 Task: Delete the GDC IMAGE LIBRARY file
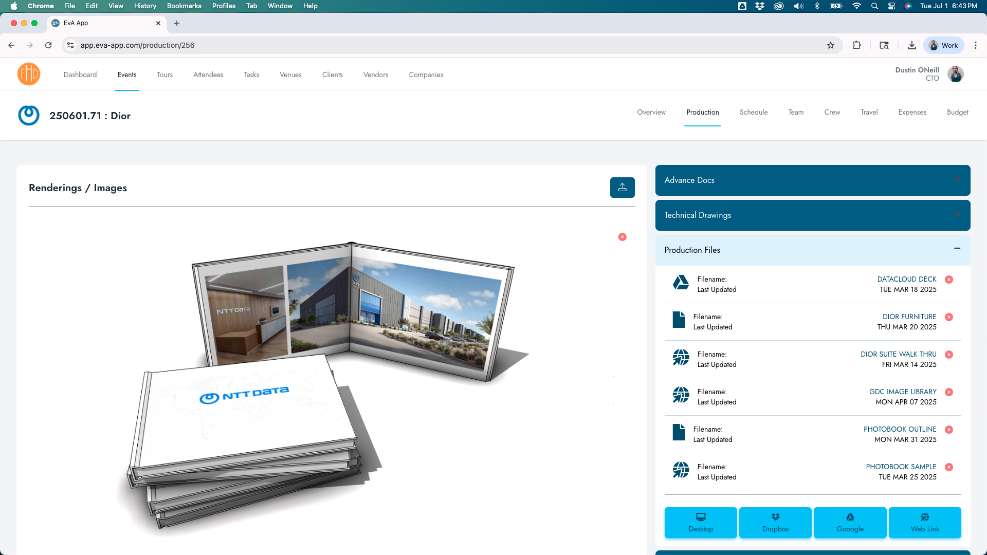(949, 392)
